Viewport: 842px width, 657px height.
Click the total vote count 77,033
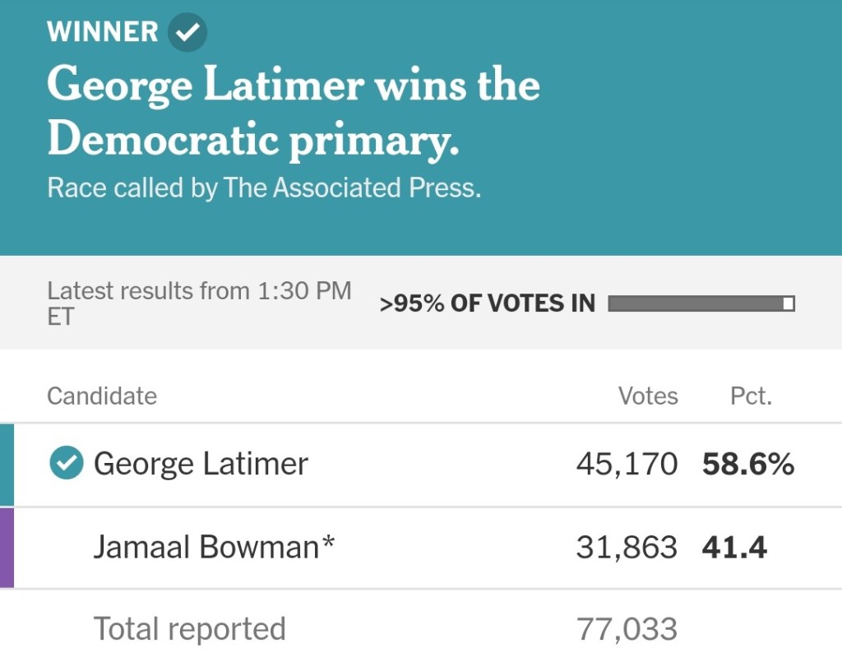(627, 629)
